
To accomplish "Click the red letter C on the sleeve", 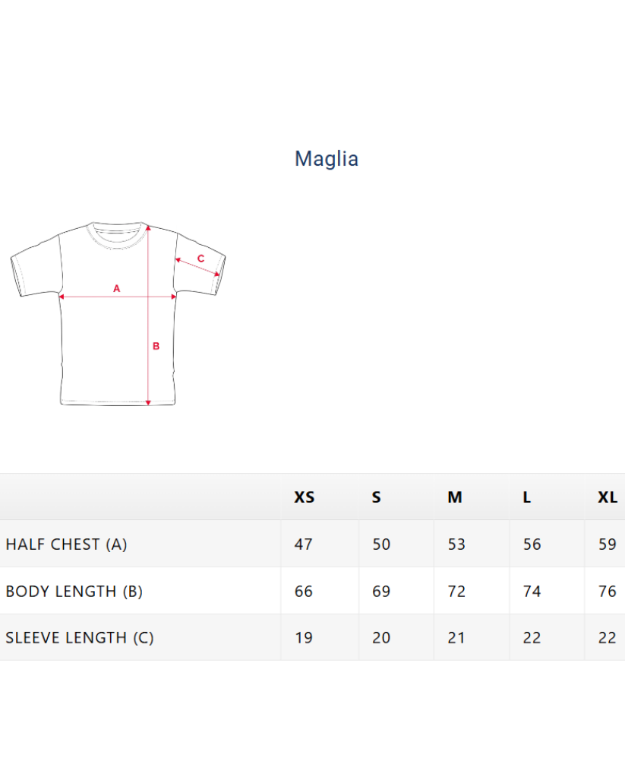I will [200, 259].
